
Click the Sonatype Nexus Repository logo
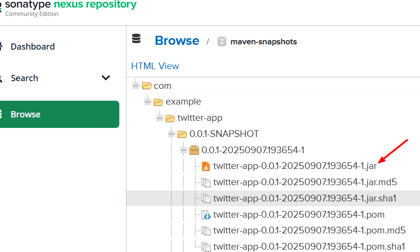click(68, 8)
